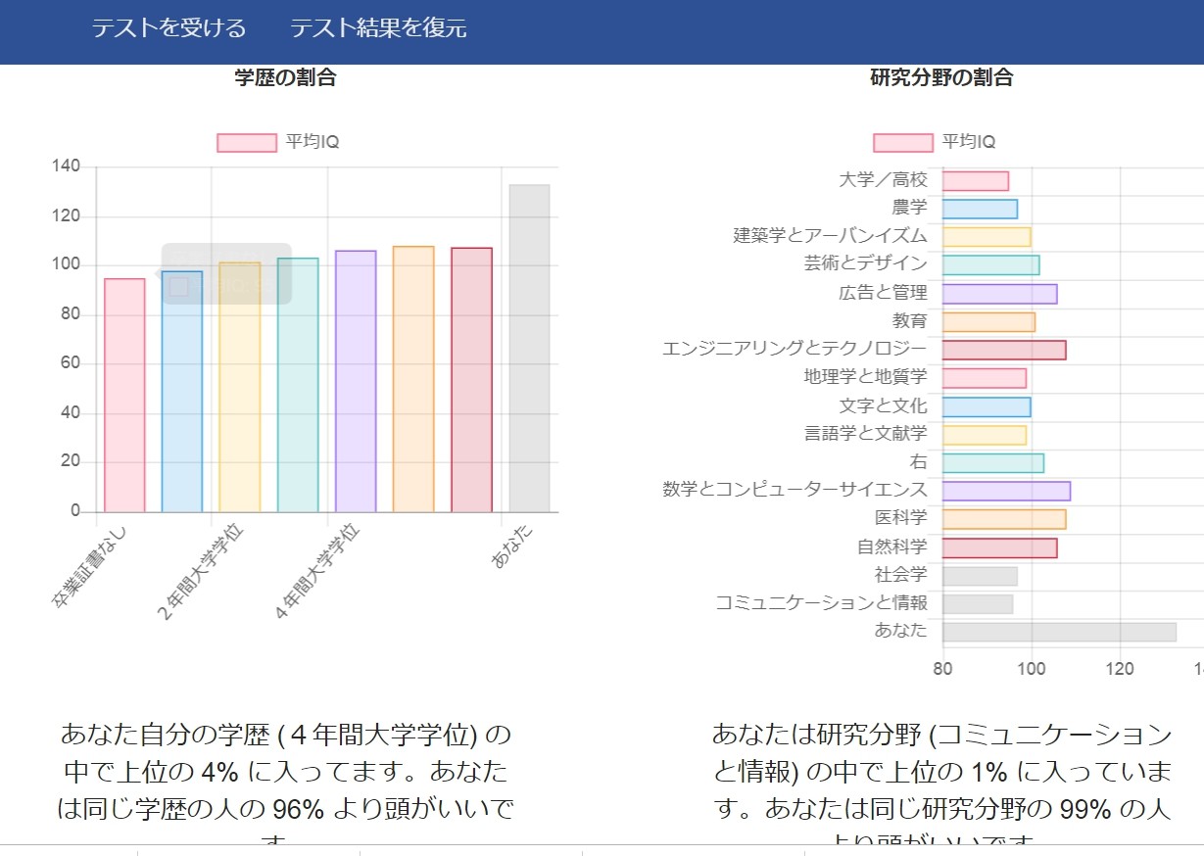Click the teal bar left of 4年間大学学位 bar
Screen dimensions: 1204x856
point(298,385)
